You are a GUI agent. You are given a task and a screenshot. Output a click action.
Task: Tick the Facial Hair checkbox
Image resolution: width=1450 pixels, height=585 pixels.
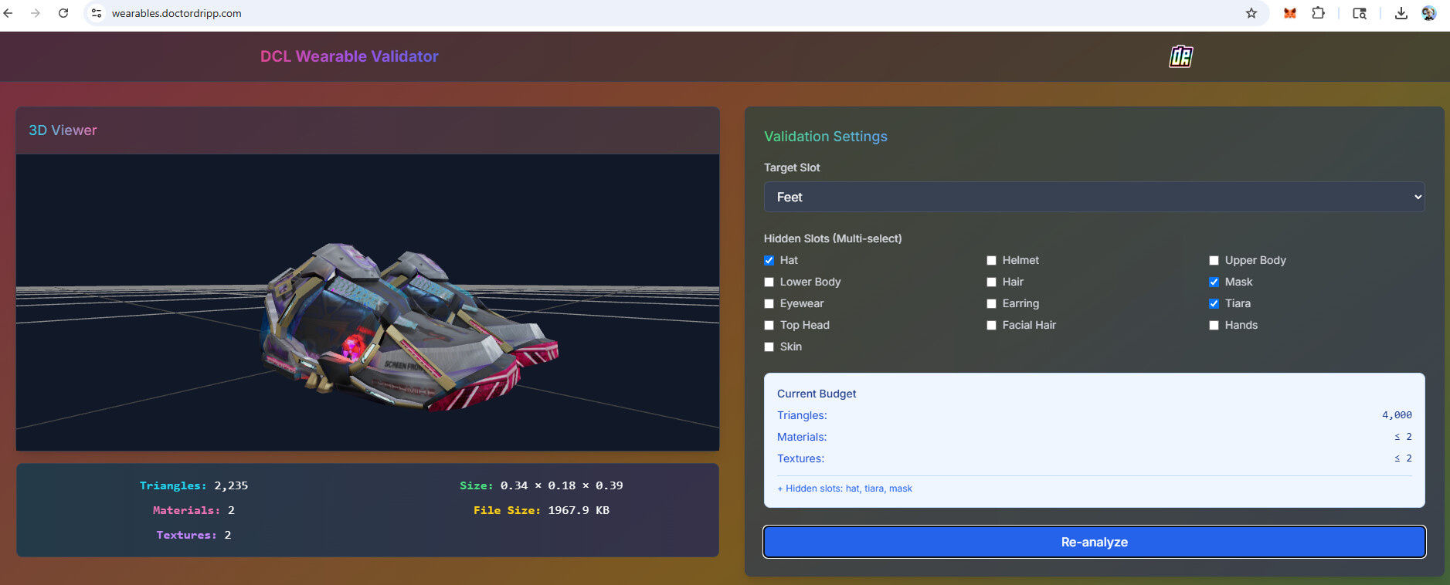(991, 325)
